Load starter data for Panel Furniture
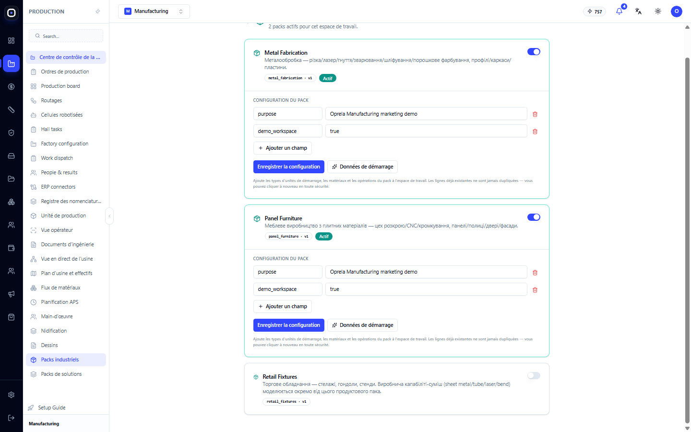The width and height of the screenshot is (691, 432). (362, 325)
